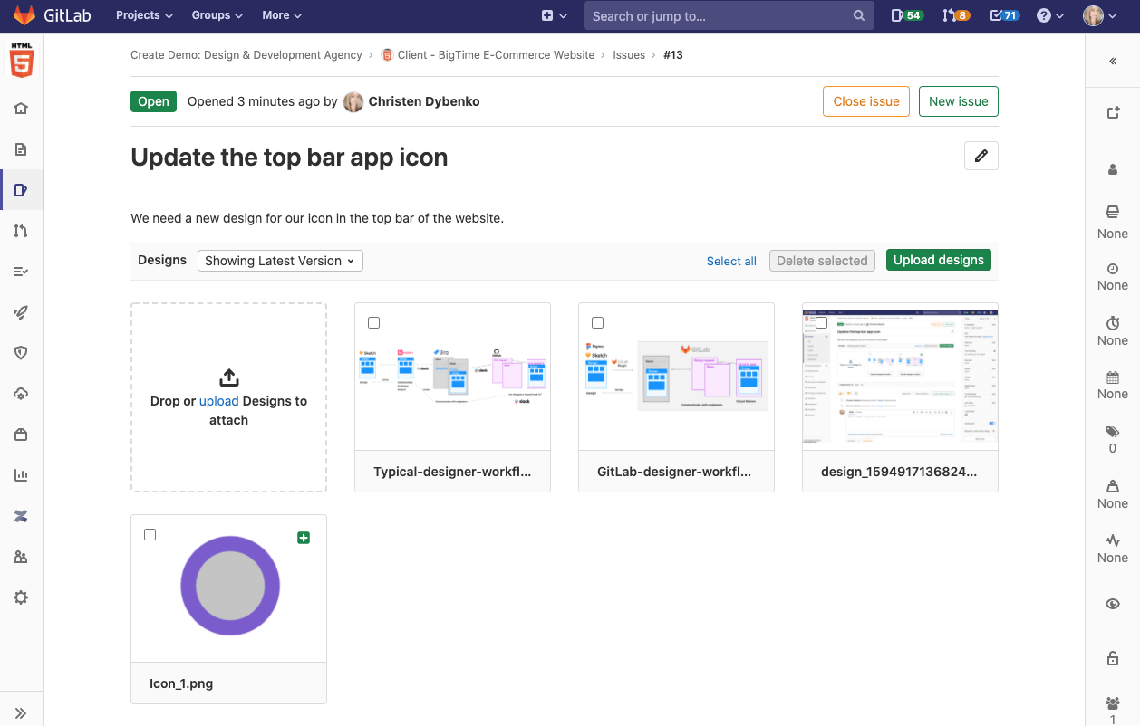Screen dimensions: 1140x726
Task: Edit the issue title with the pencil icon
Action: 981,155
